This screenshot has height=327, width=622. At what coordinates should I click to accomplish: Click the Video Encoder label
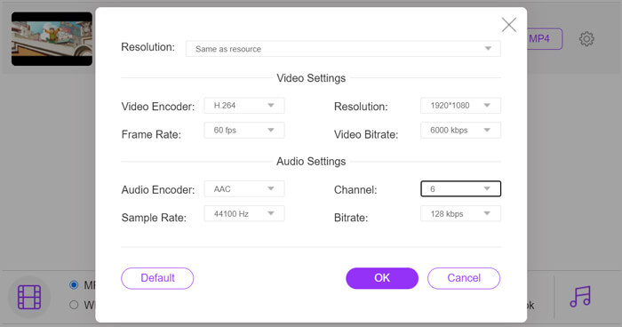[x=158, y=107]
